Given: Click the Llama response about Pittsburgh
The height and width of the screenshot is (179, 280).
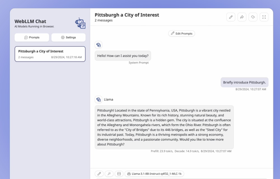Looking at the screenshot, I should [164, 127].
